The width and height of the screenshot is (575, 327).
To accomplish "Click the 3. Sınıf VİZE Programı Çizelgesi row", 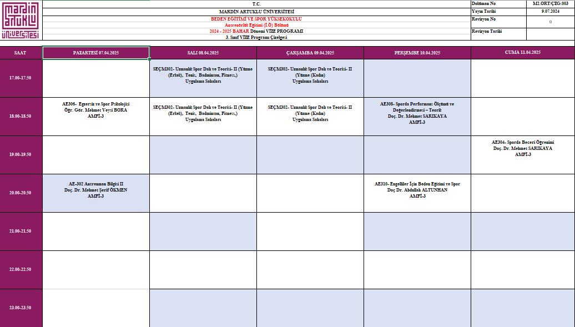I will (256, 37).
